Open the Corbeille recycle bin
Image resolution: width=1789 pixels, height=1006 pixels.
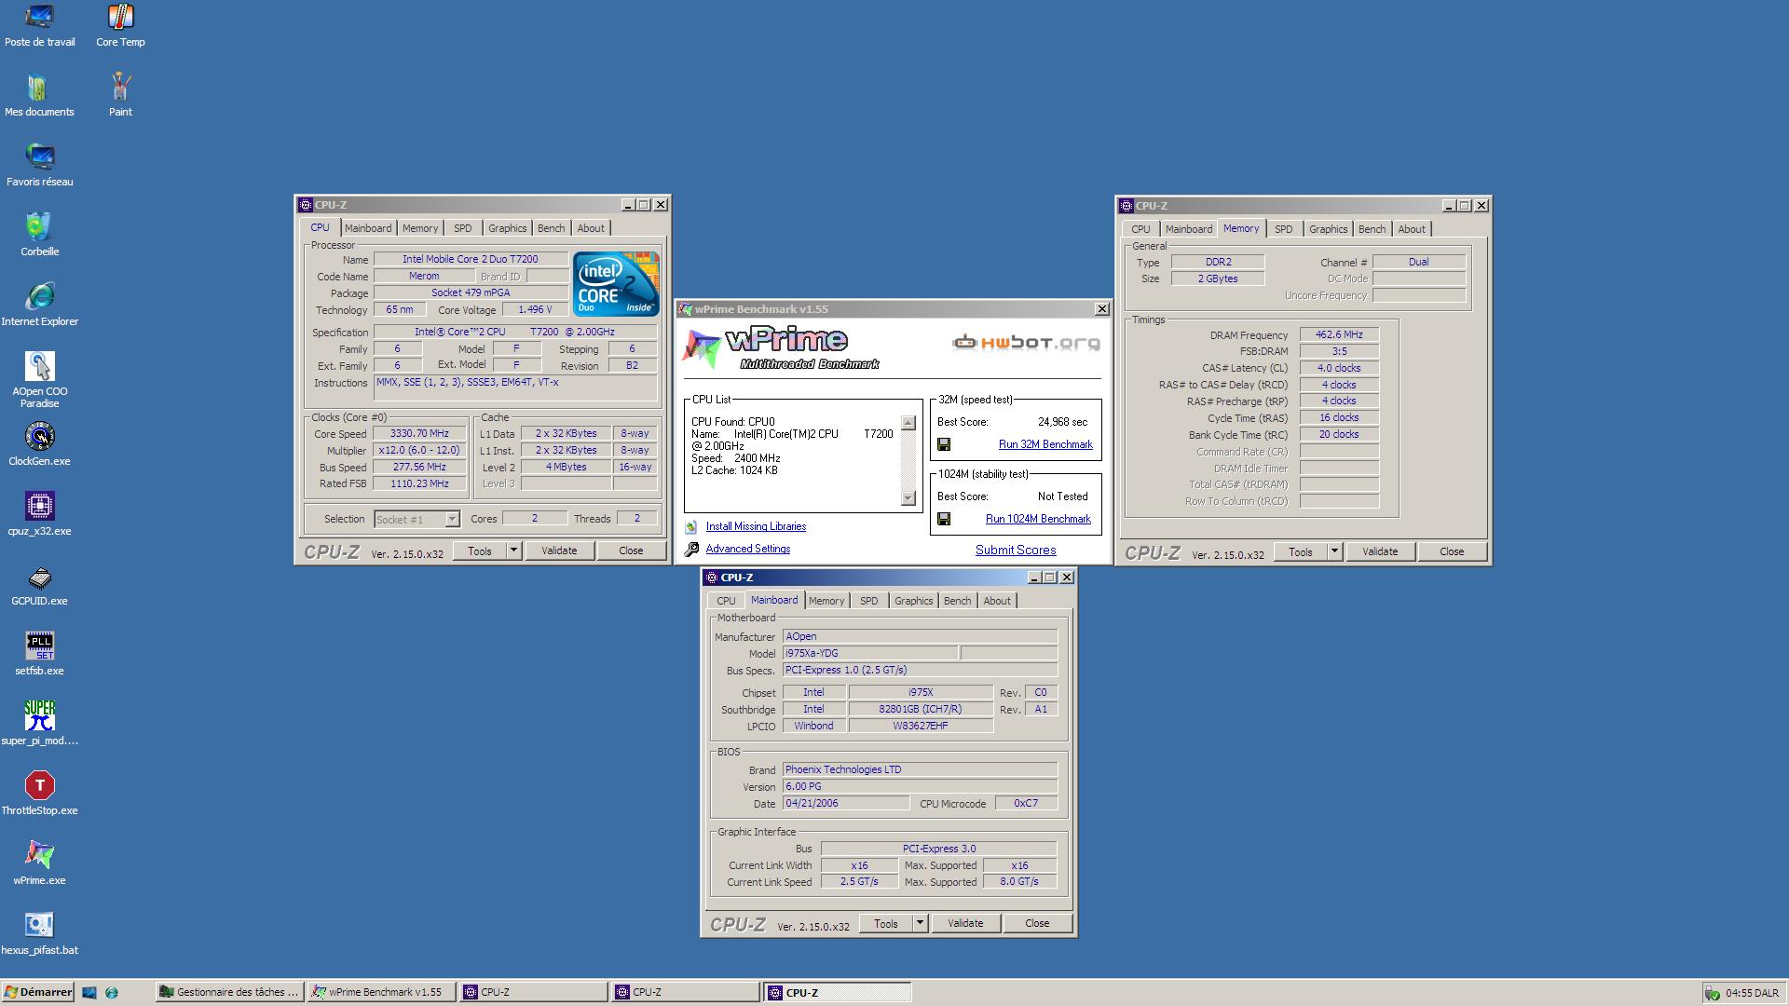coord(39,235)
